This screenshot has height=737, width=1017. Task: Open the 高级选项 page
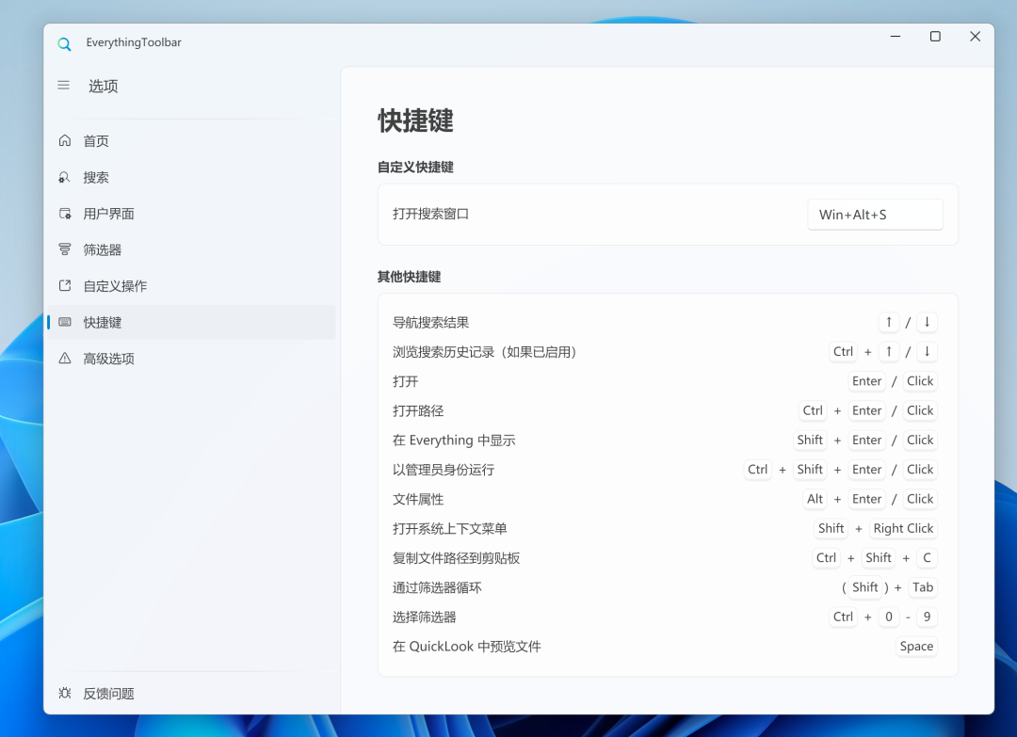click(x=191, y=359)
